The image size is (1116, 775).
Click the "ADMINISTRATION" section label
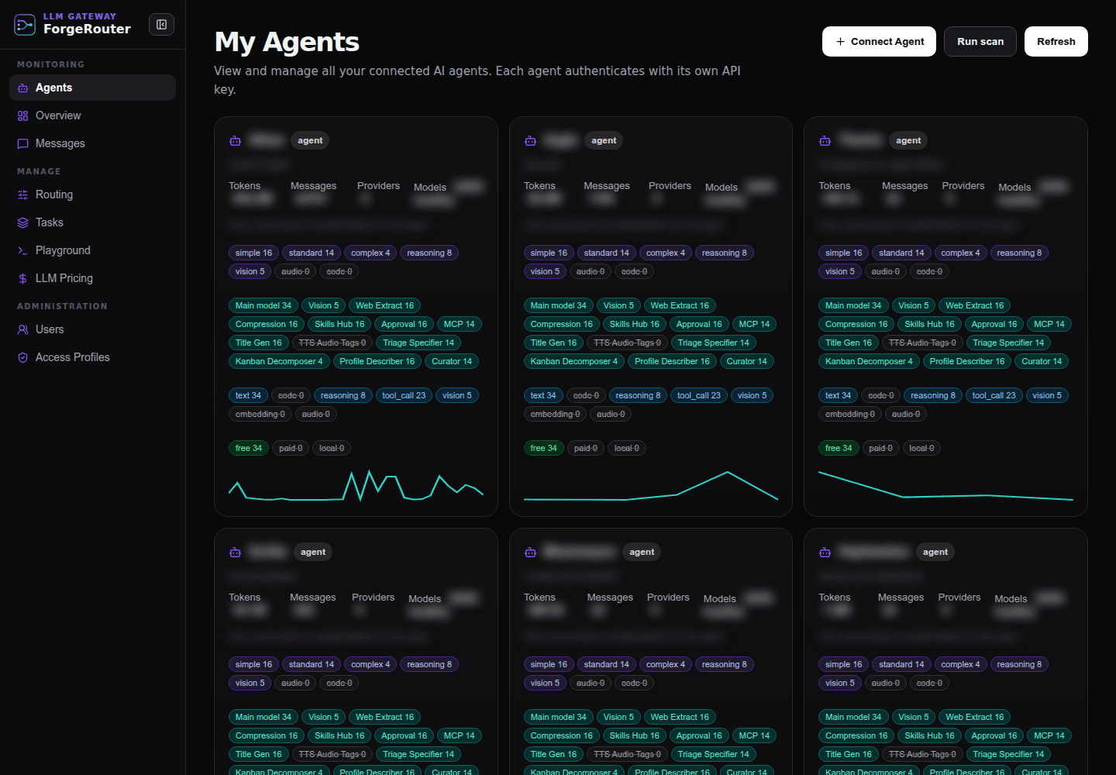point(62,306)
